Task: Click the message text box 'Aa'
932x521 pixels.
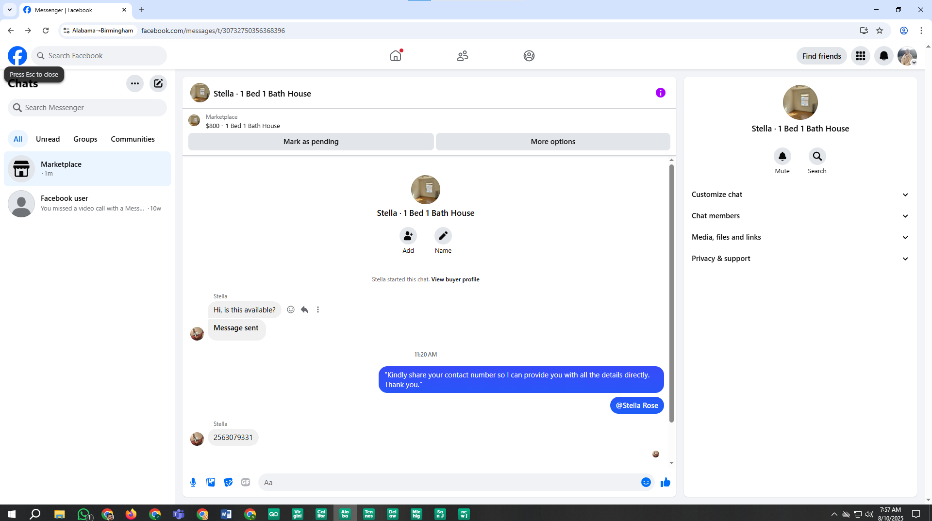Action: pyautogui.click(x=449, y=482)
